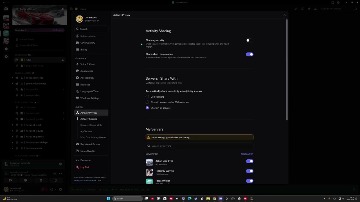Open Google Chrome from the taskbar
360x202 pixels.
point(214,199)
